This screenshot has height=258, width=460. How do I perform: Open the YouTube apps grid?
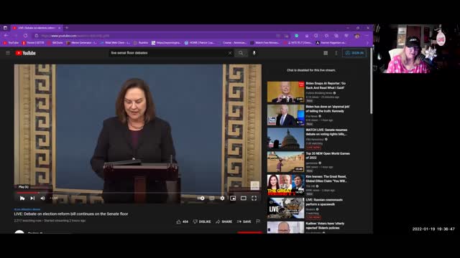coord(326,53)
